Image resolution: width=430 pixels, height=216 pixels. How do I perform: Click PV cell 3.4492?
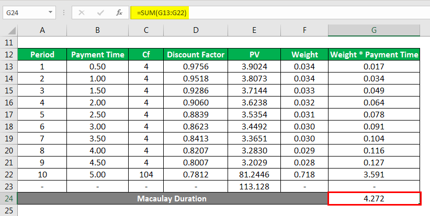point(254,127)
